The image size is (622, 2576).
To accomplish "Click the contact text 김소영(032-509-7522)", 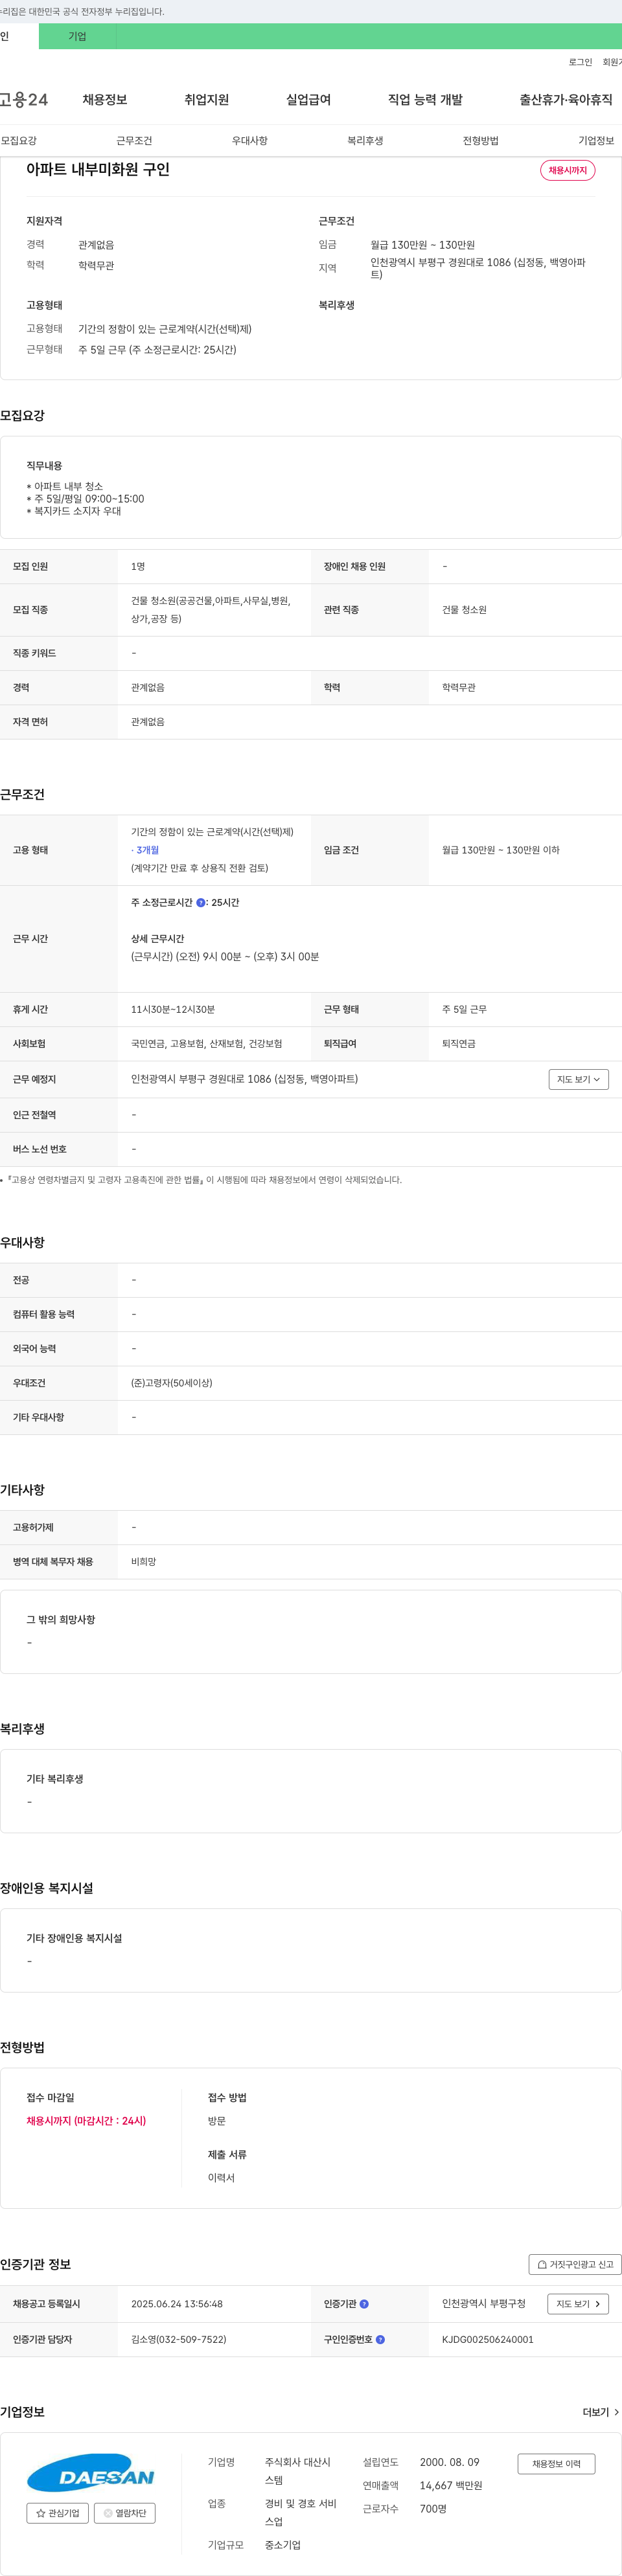I will [x=179, y=2340].
